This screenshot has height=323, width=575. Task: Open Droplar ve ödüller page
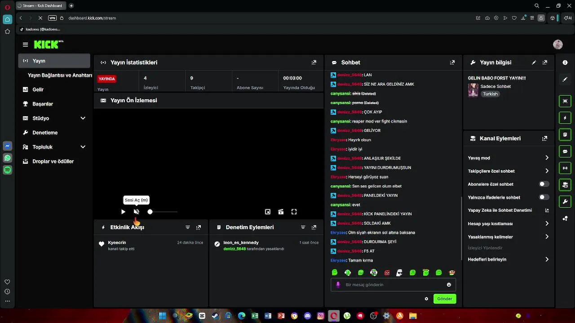pos(54,161)
